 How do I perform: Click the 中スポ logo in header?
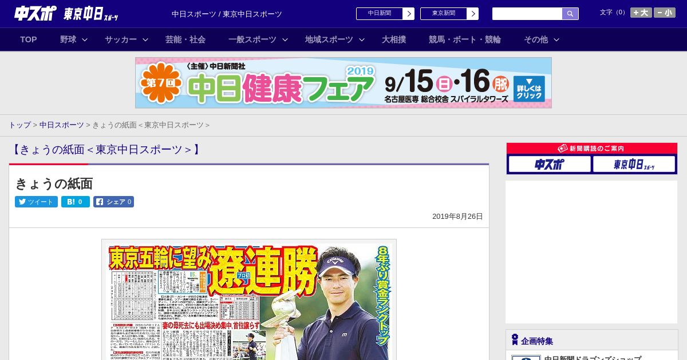pos(35,13)
